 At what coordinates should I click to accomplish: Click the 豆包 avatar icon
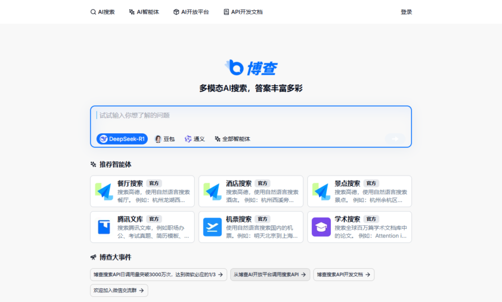pos(158,139)
